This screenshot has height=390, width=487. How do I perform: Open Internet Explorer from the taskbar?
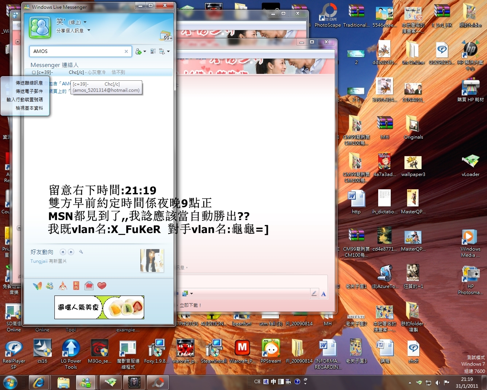pyautogui.click(x=38, y=382)
